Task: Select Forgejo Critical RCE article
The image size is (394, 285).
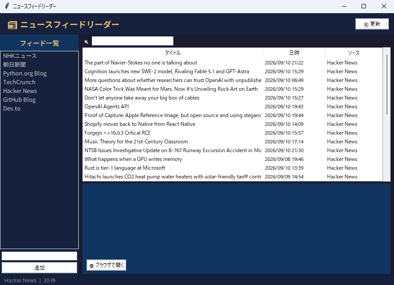Action: [232, 133]
